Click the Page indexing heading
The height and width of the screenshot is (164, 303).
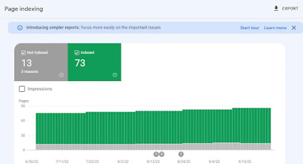point(24,9)
